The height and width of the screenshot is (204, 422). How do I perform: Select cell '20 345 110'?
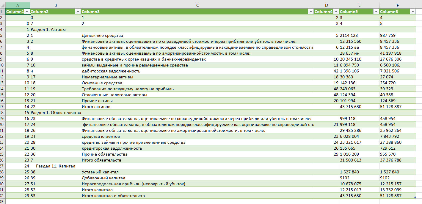pos(359,59)
